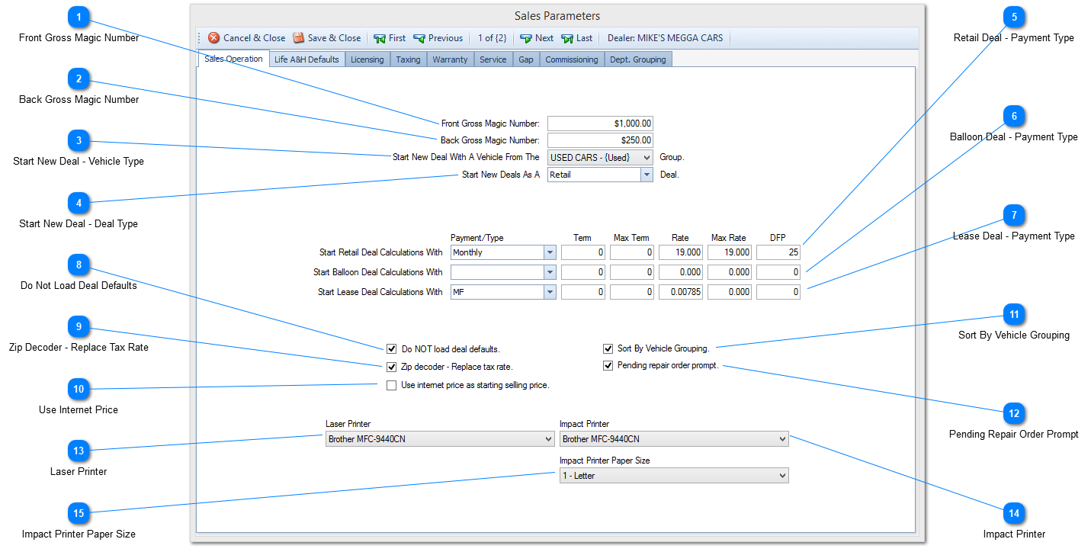Image resolution: width=1091 pixels, height=552 pixels.
Task: Click the Lease deal Max Term field
Action: click(x=632, y=292)
